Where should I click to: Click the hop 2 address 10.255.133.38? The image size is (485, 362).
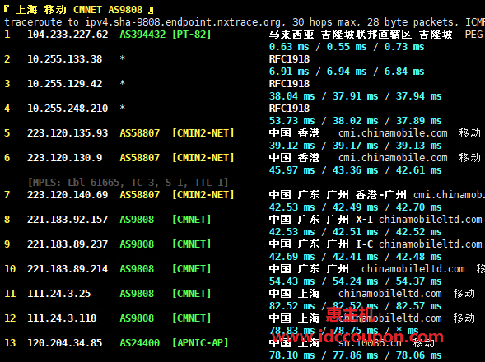click(65, 59)
